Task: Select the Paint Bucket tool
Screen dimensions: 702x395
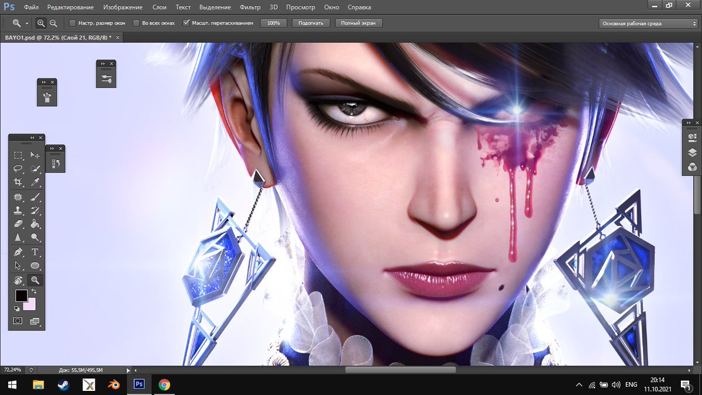Action: [x=35, y=224]
